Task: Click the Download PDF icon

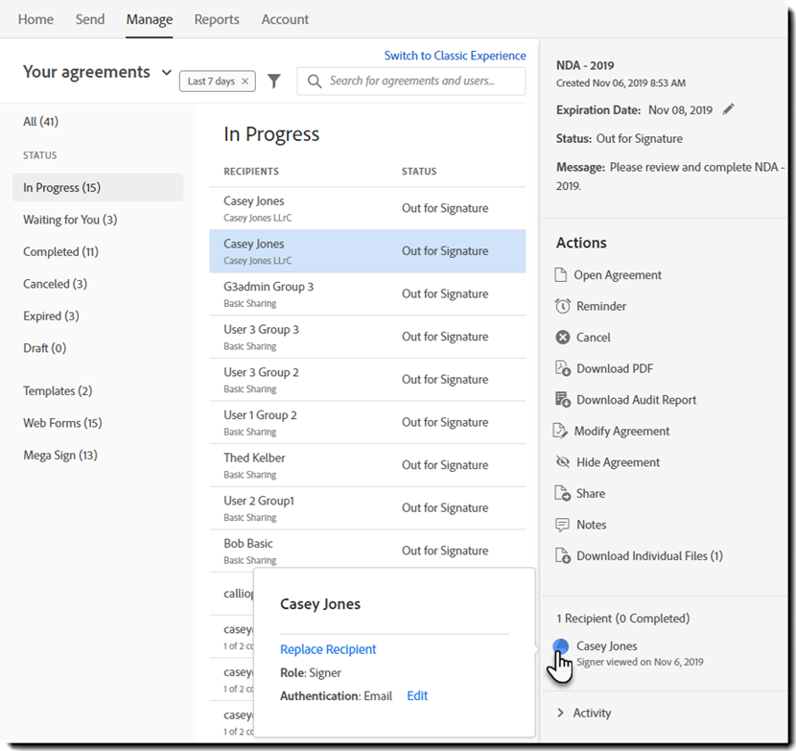Action: point(563,368)
